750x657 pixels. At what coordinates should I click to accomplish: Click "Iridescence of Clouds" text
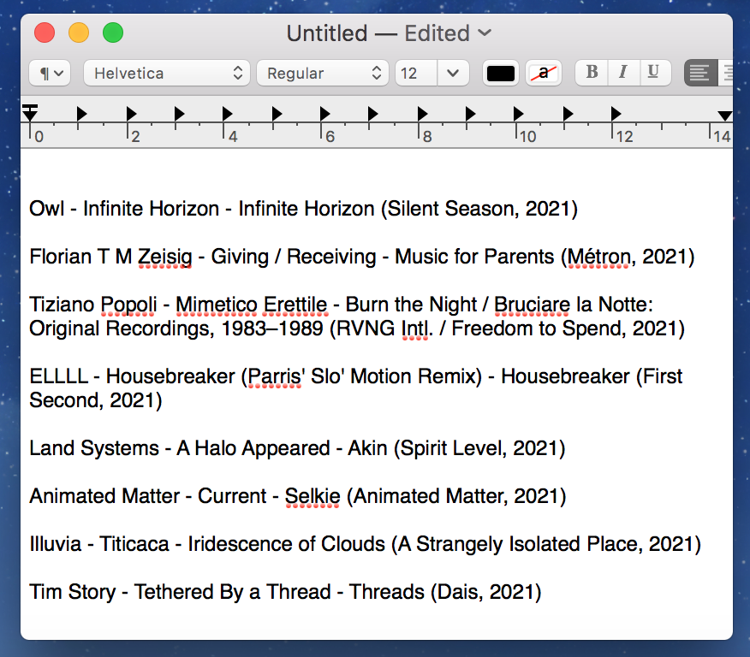coord(287,544)
